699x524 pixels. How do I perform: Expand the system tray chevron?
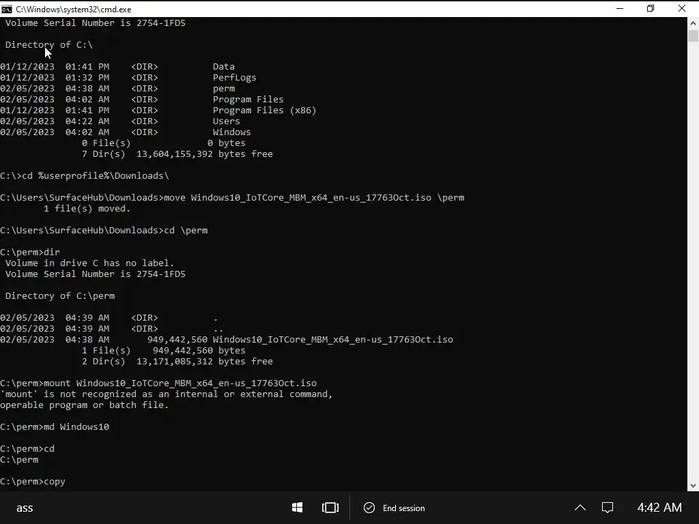580,508
